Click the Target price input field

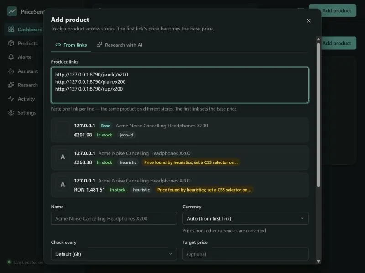point(245,254)
